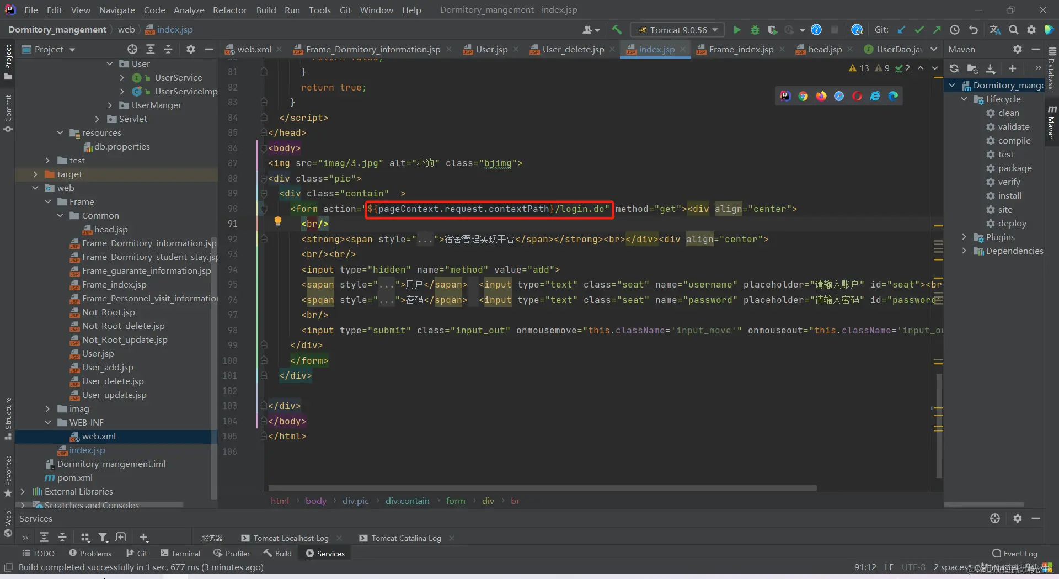
Task: Toggle the TODO tool window
Action: [x=38, y=553]
